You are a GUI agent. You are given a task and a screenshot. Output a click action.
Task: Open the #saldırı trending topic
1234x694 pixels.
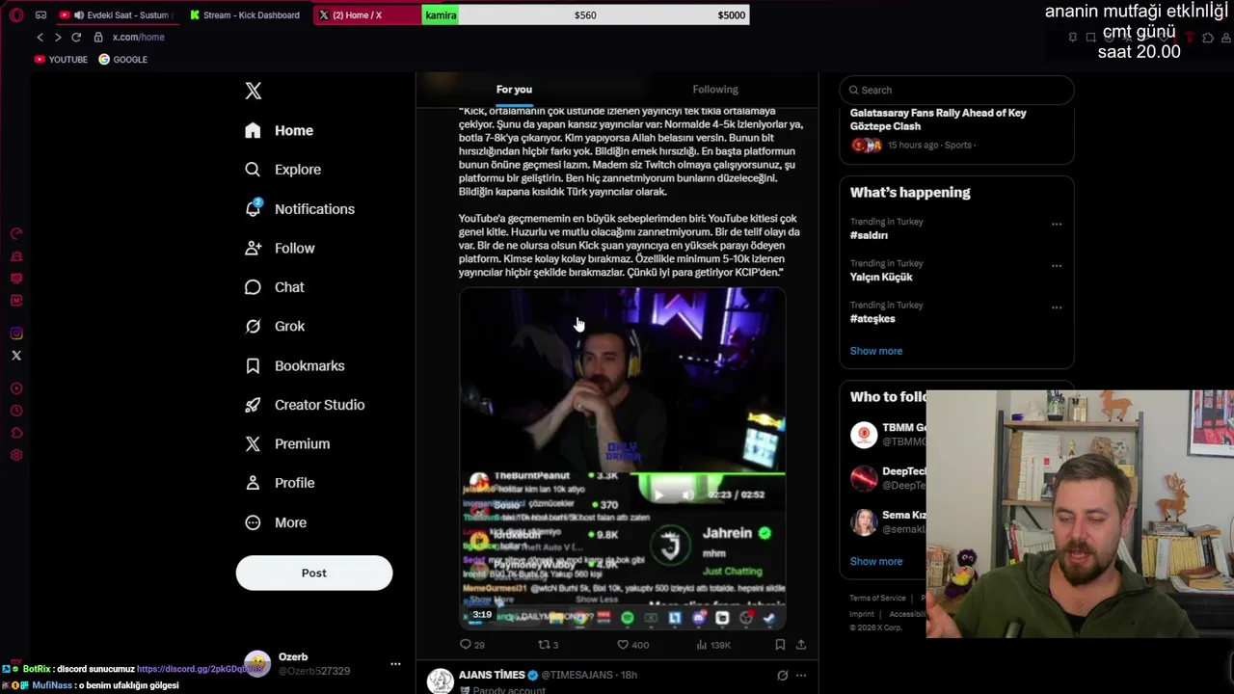(869, 235)
